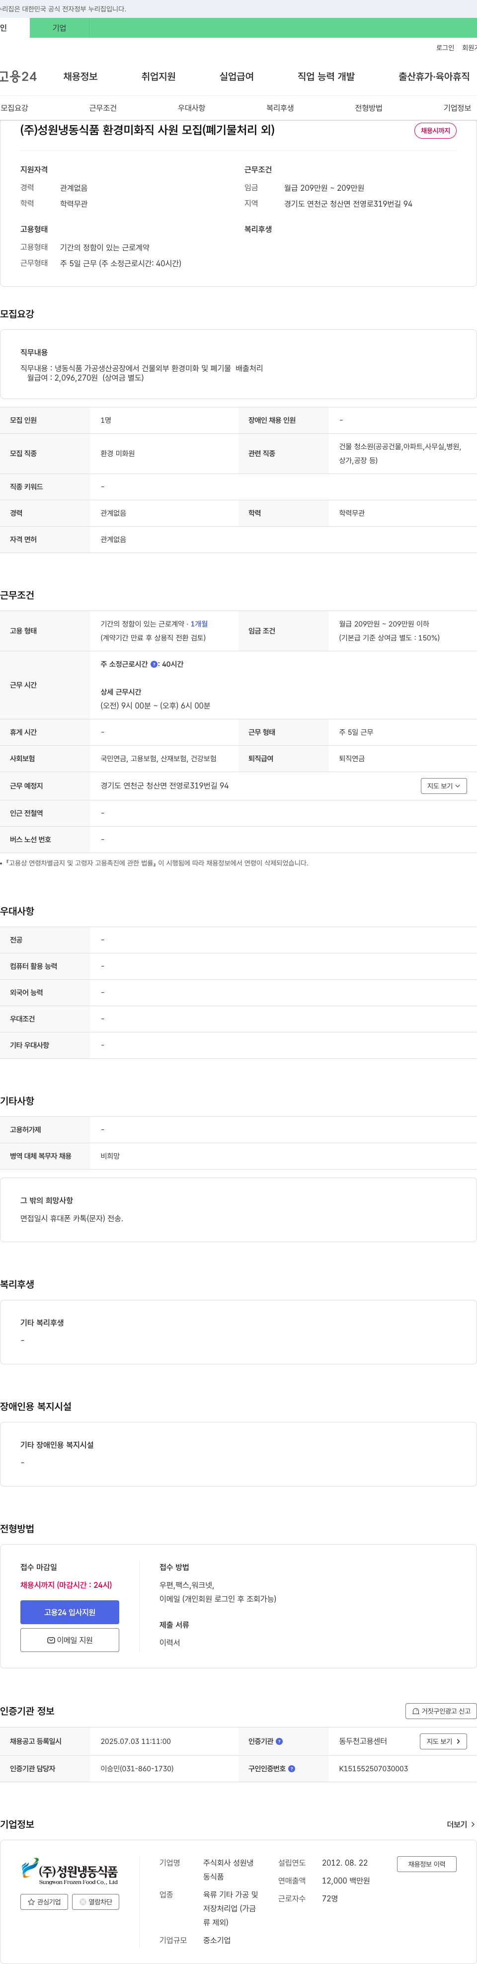Click the 채용시까지 (마감시간 : 24시) deadline text
The height and width of the screenshot is (1964, 477).
tap(66, 1584)
